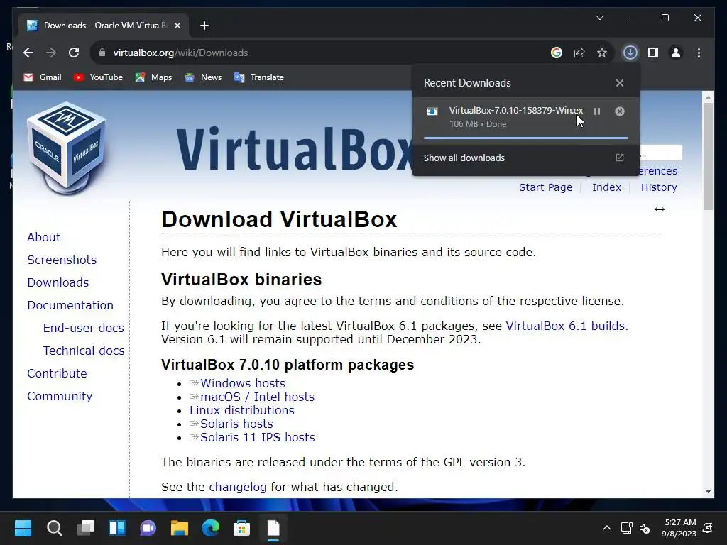
Task: Bookmark this page with the star icon
Action: (x=602, y=53)
